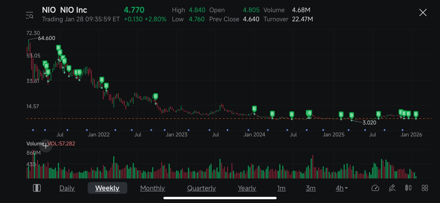Close the NIO chart view

[423, 13]
